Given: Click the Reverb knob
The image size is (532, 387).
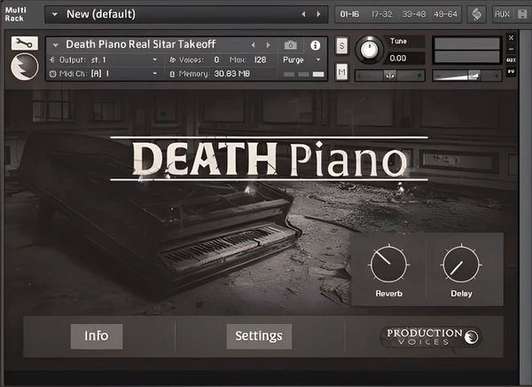Looking at the screenshot, I should point(388,265).
